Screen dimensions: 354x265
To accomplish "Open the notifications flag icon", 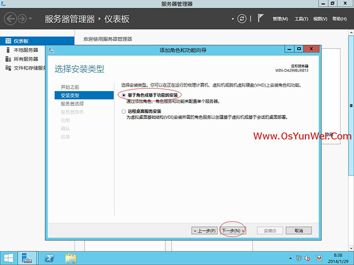I will click(x=261, y=19).
